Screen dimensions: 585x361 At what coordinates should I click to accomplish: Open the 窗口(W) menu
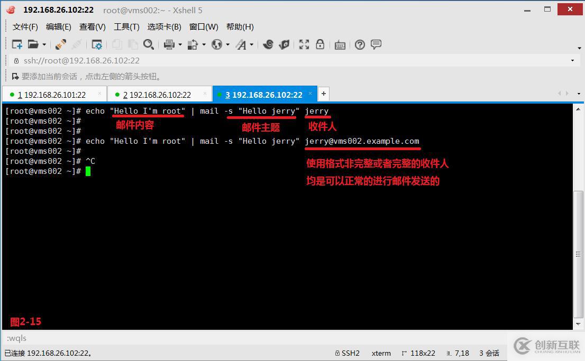coord(203,27)
